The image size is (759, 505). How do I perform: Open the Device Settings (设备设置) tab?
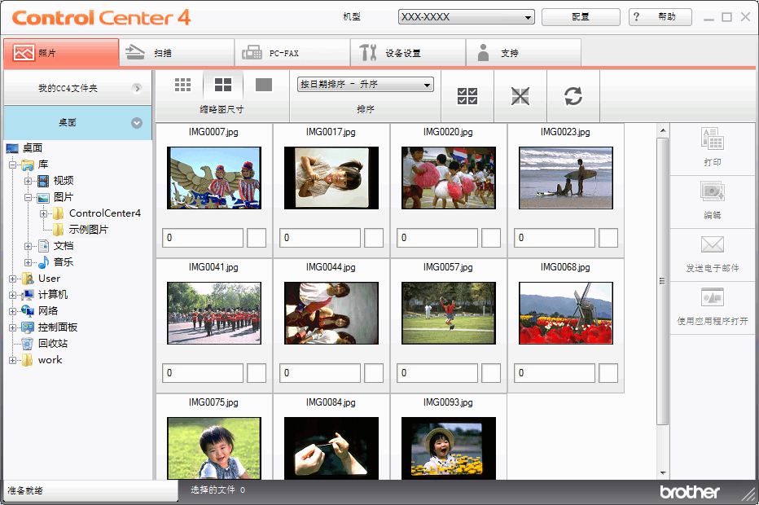(x=408, y=53)
